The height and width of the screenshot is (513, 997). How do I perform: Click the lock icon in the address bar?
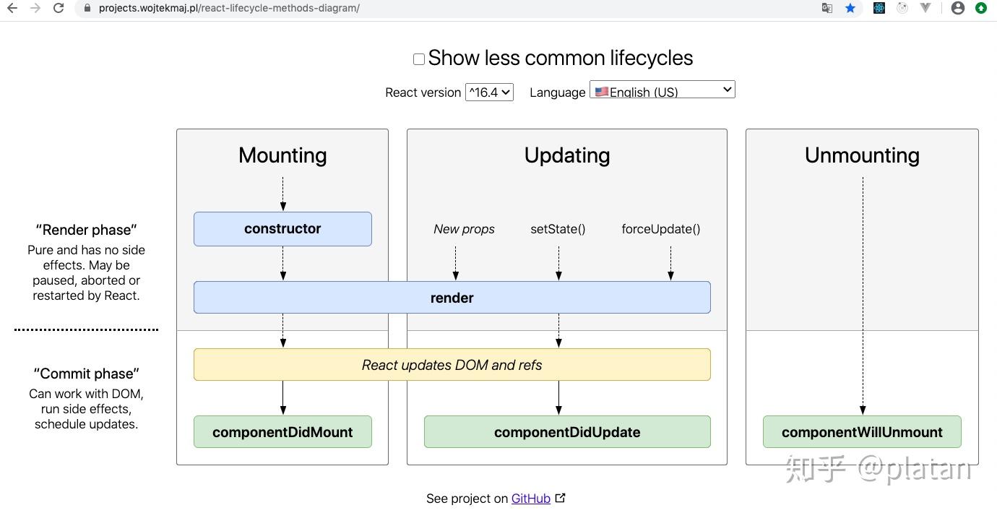[87, 8]
